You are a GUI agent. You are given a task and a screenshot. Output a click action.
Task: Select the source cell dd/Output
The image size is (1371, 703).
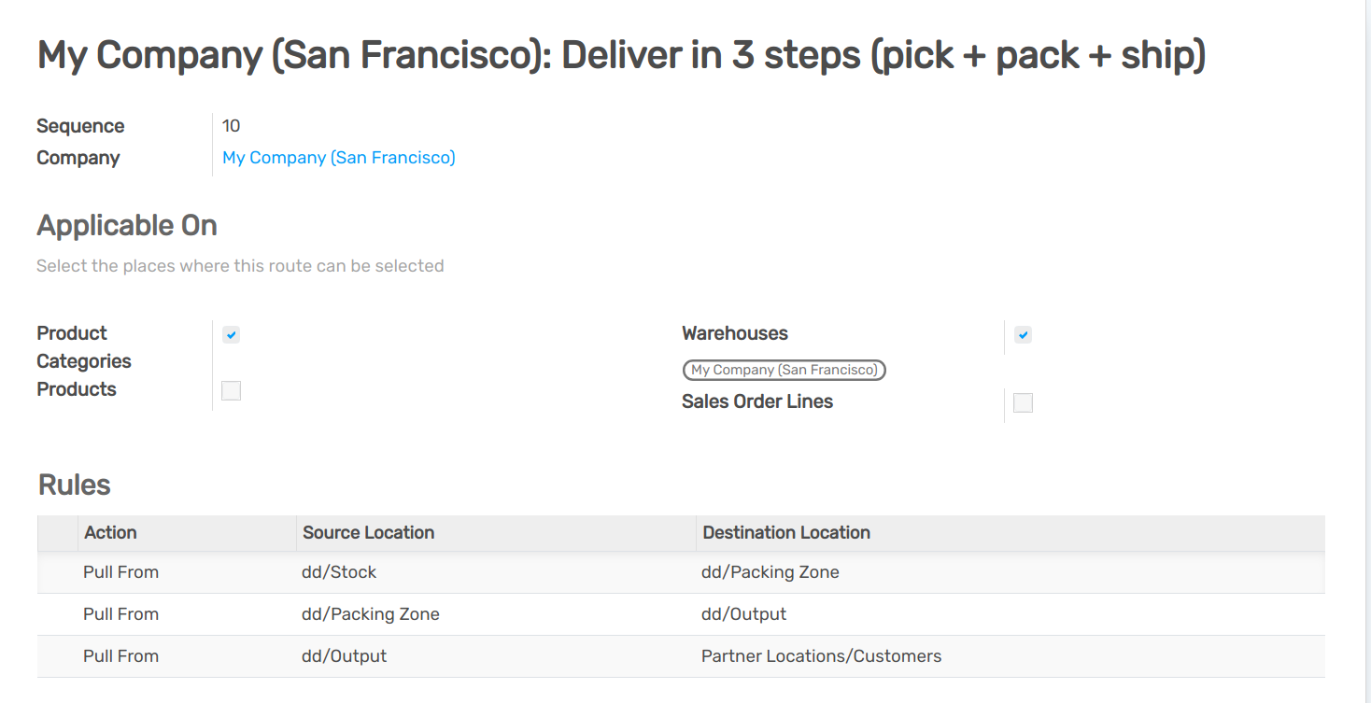point(344,656)
